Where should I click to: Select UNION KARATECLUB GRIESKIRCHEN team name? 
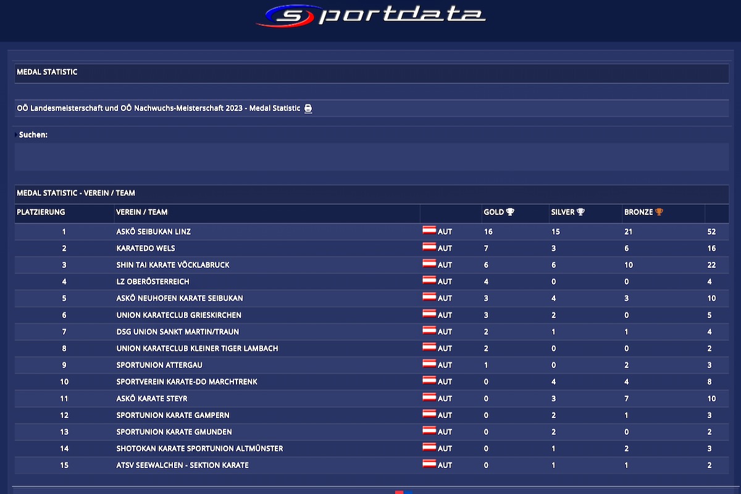[179, 316]
